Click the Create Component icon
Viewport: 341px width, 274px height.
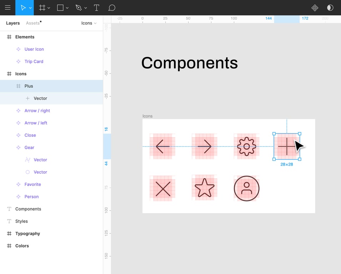pyautogui.click(x=315, y=7)
